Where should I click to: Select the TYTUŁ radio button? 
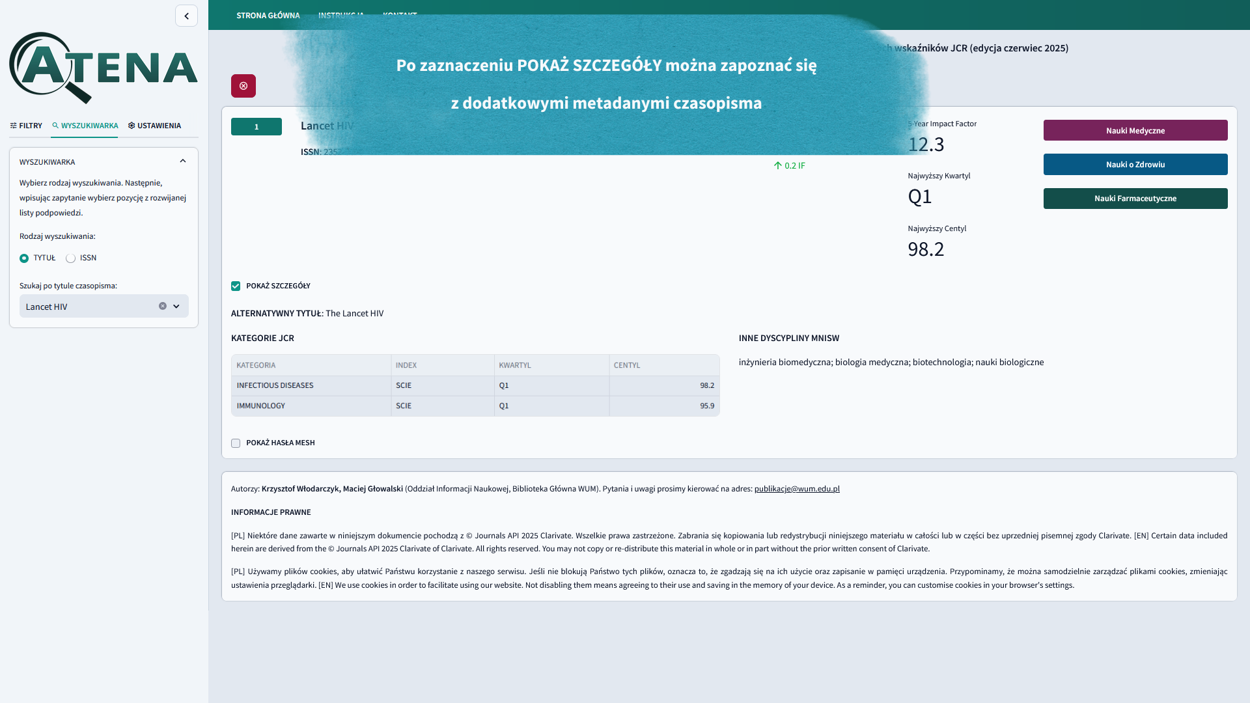pos(24,258)
